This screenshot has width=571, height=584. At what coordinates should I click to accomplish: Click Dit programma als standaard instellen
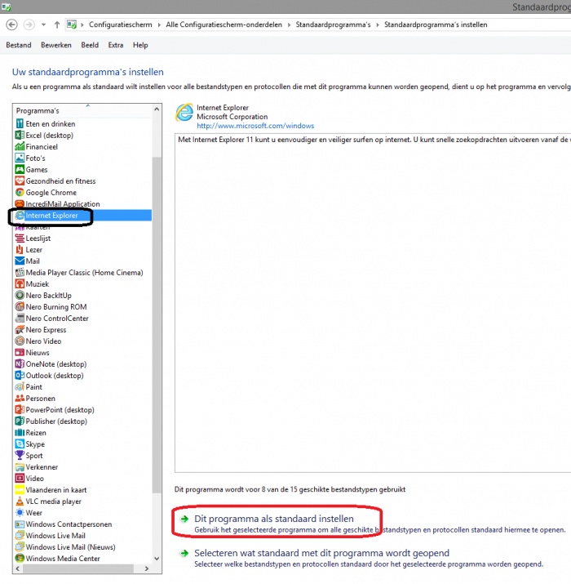pyautogui.click(x=274, y=519)
